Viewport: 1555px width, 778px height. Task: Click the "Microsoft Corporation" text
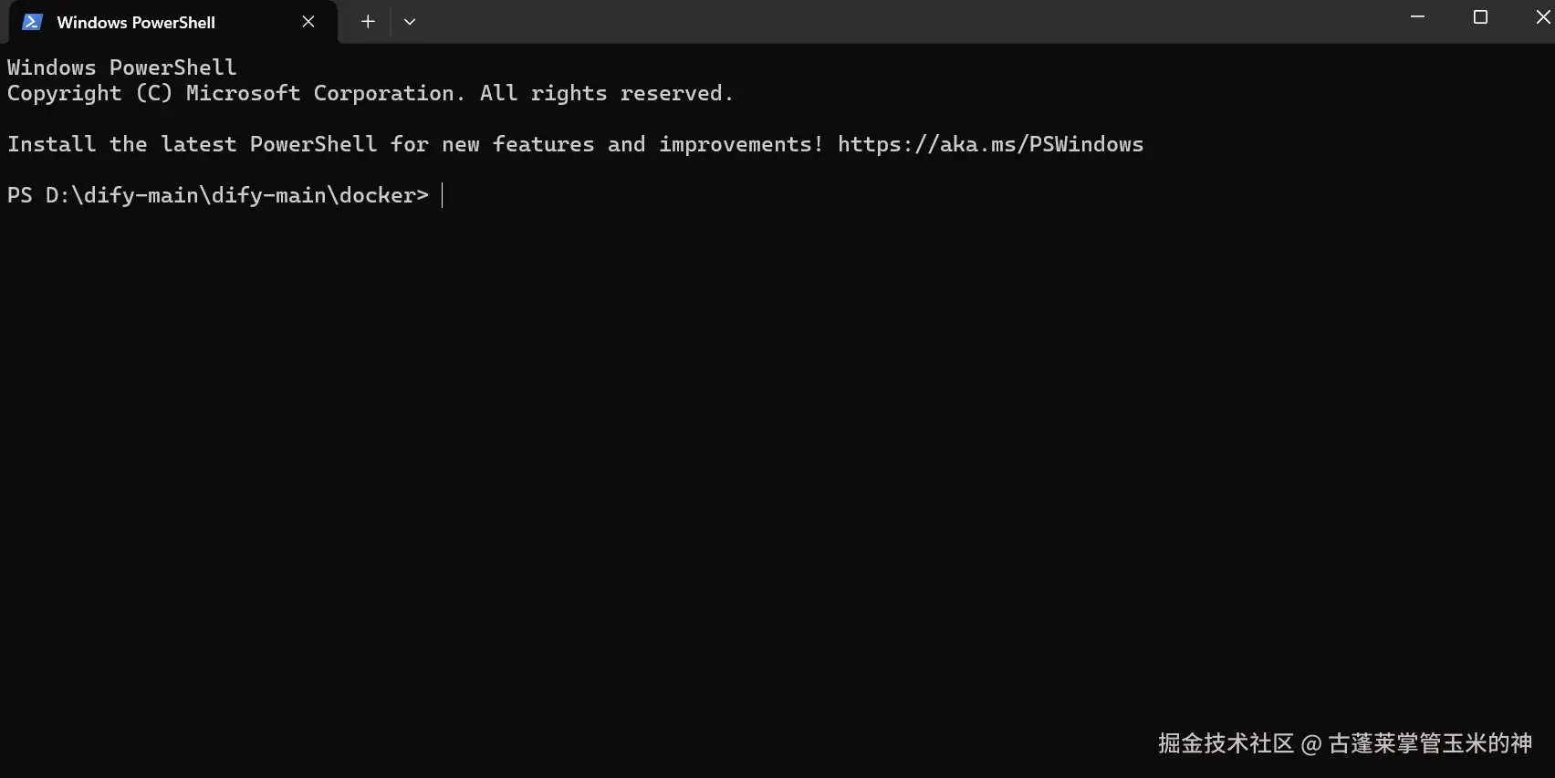tap(326, 93)
